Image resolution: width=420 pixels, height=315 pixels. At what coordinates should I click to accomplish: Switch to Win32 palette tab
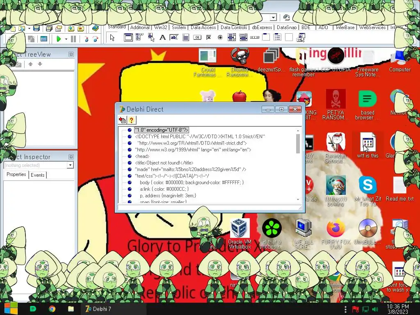coord(160,27)
